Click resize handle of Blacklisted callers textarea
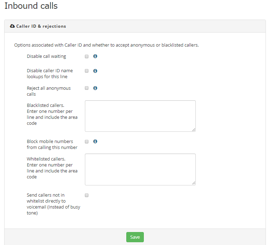This screenshot has width=268, height=245. pyautogui.click(x=194, y=130)
